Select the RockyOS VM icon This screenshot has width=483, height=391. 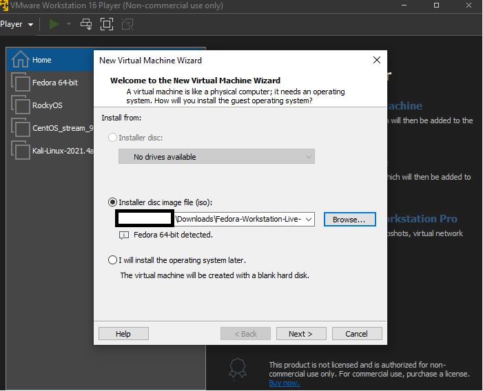tap(21, 105)
